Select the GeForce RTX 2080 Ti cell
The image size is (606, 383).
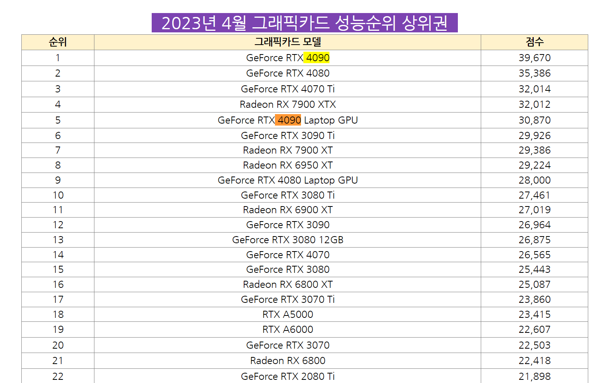coord(288,376)
